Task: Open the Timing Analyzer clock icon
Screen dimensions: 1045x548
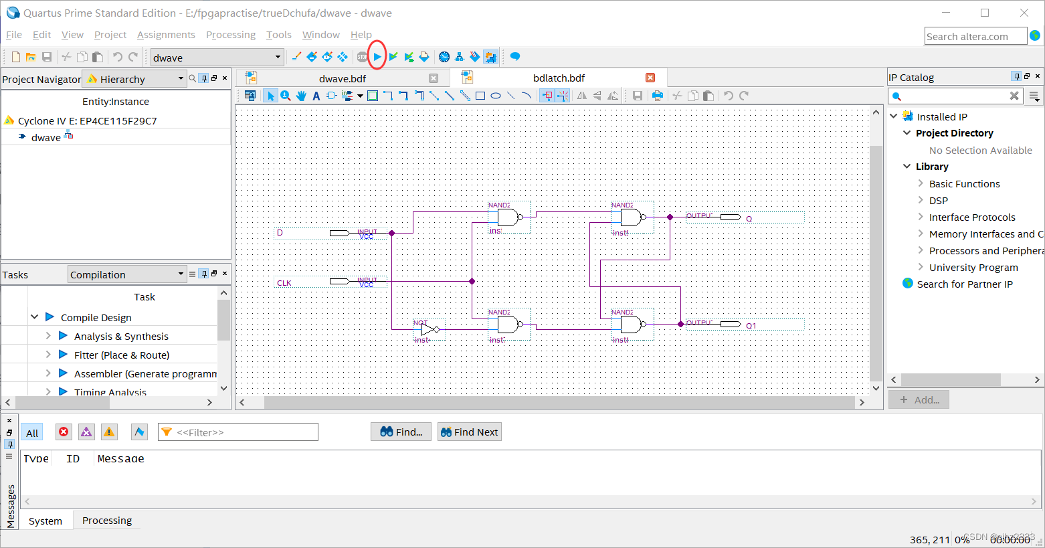Action: [444, 57]
